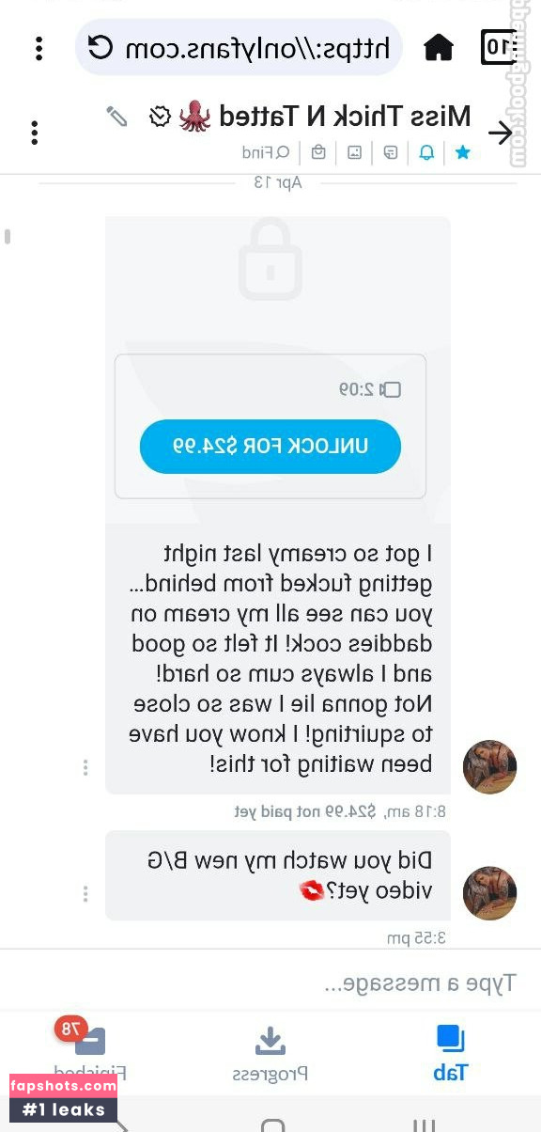Click the UNLOCK FOR $24.99 button

pos(270,447)
